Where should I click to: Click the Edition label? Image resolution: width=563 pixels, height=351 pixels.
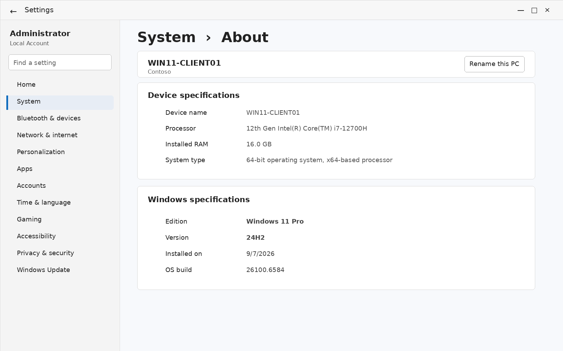176,221
